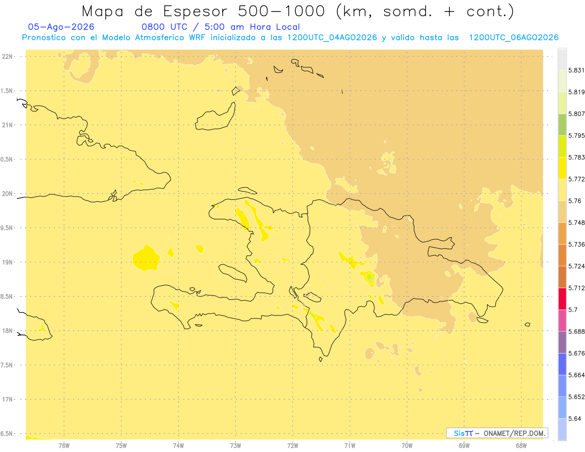Select purple swatch between 5.676 and 5.688

[562, 342]
